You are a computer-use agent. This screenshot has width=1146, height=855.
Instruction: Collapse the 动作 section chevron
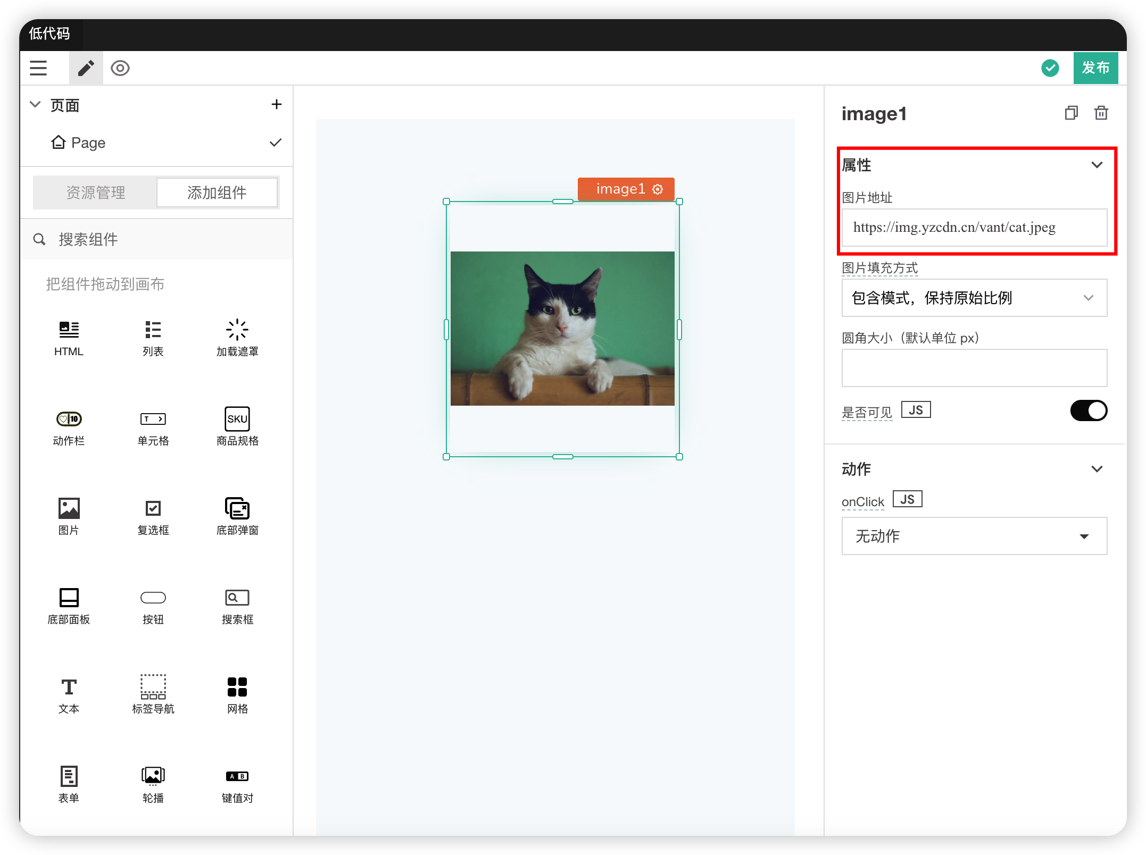[1097, 469]
